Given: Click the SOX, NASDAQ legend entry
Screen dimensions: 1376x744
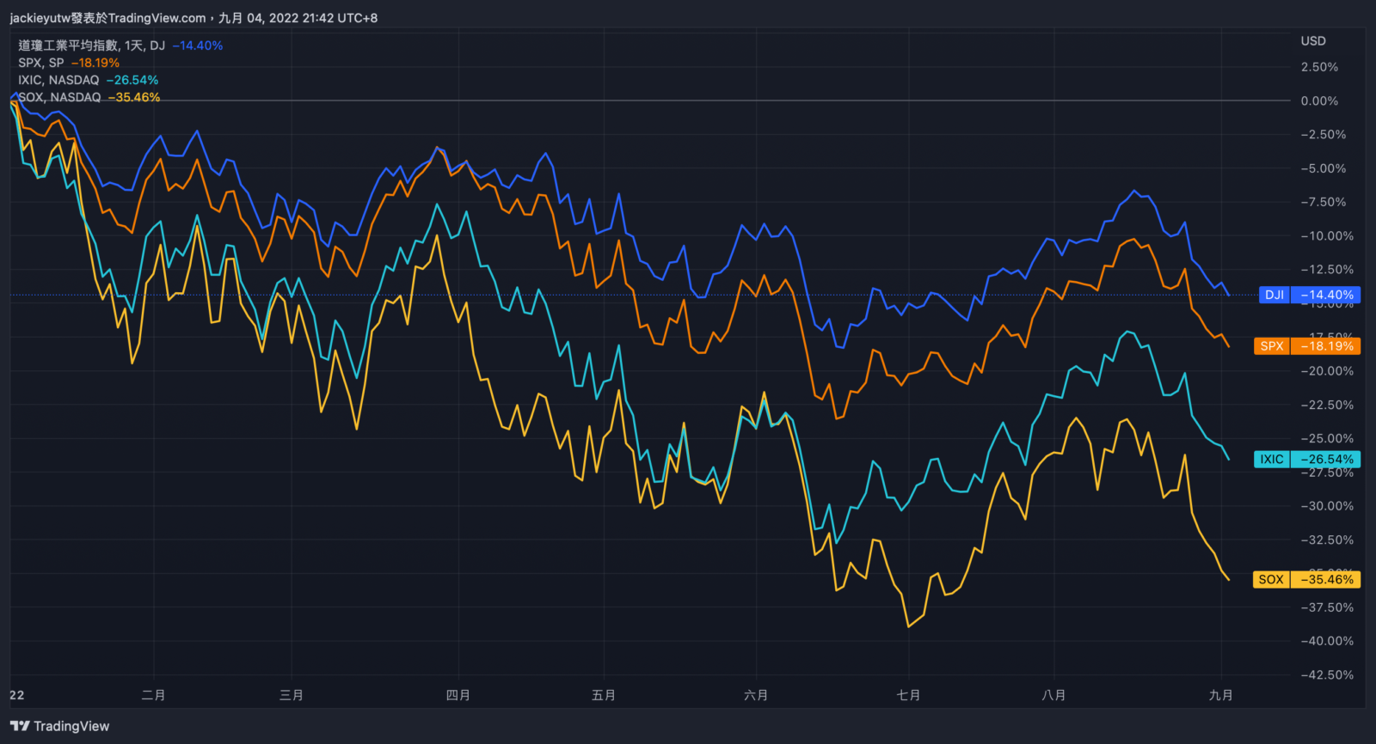Looking at the screenshot, I should pyautogui.click(x=59, y=97).
